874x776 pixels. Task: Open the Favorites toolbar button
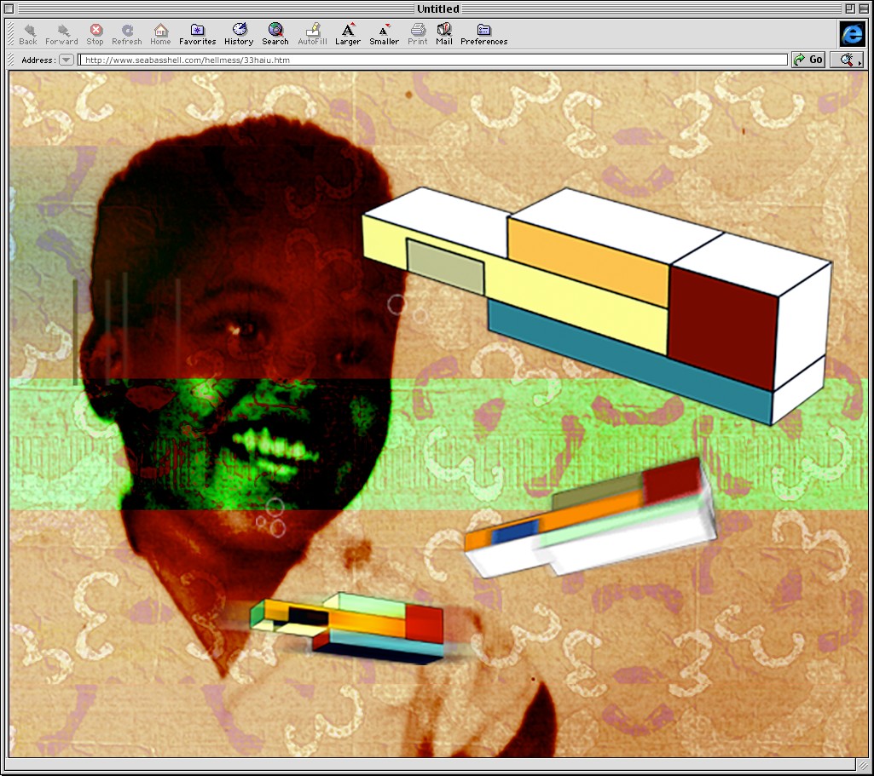(197, 34)
